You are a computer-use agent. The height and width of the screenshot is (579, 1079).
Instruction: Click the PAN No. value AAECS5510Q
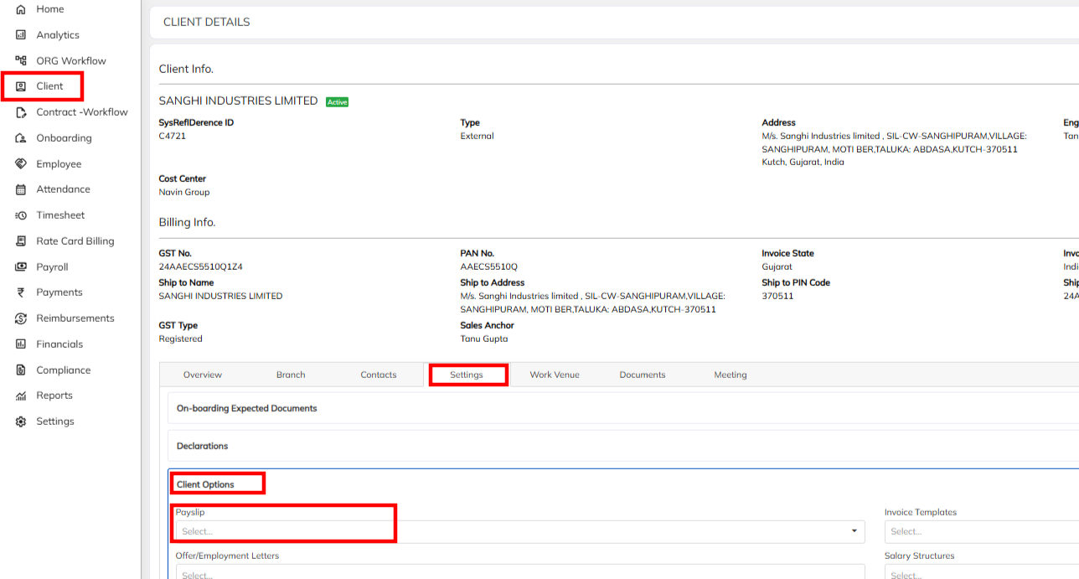[x=489, y=266]
